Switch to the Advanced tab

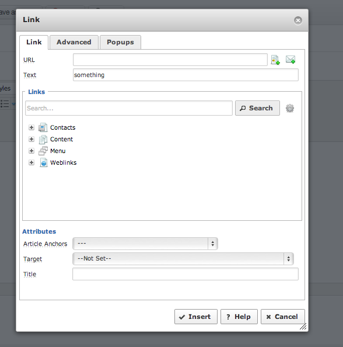tap(74, 42)
